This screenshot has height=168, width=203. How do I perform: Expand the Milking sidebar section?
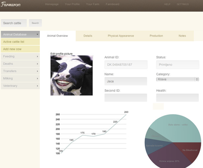pyautogui.click(x=20, y=78)
